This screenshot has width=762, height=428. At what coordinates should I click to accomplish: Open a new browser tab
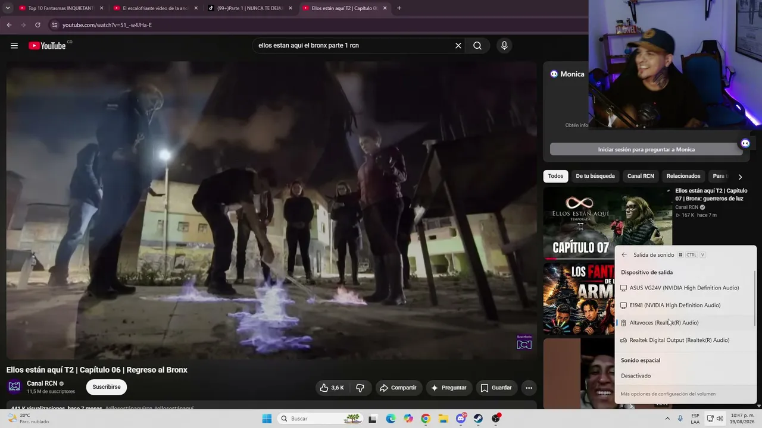(399, 8)
